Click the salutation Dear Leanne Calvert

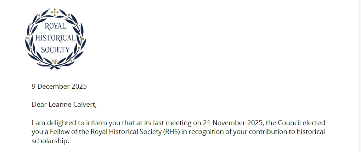click(64, 104)
